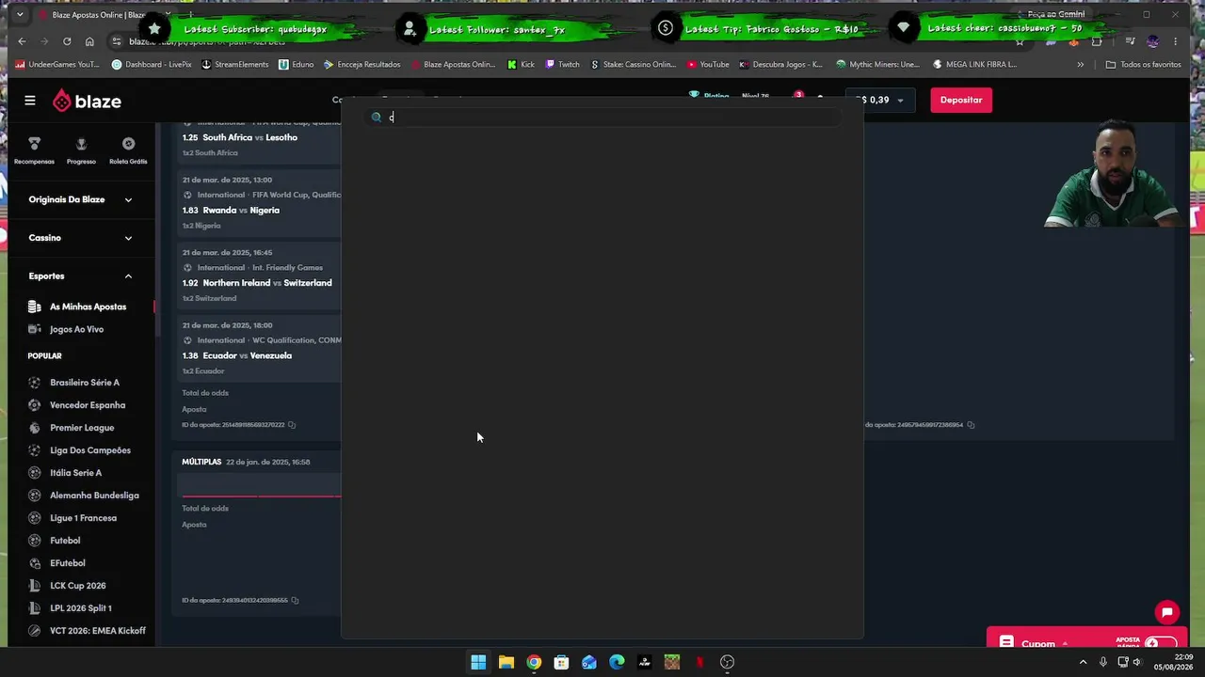Open Todos os favoritos folder
This screenshot has width=1205, height=677.
point(1143,65)
